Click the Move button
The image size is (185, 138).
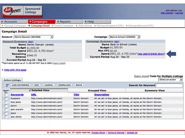(79, 85)
